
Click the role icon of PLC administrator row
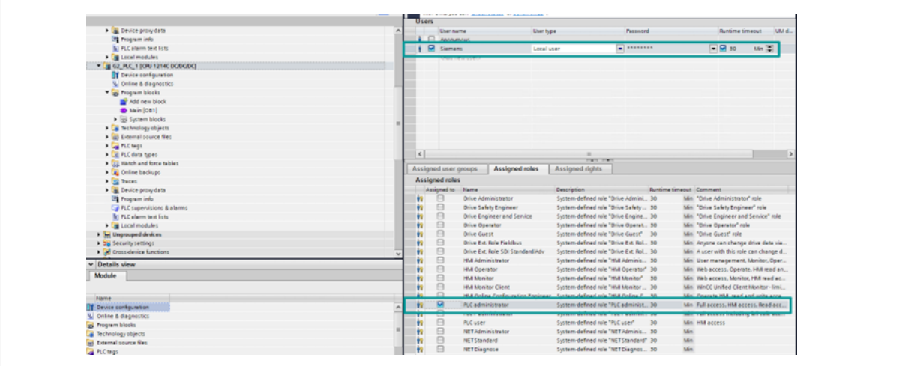pyautogui.click(x=419, y=305)
